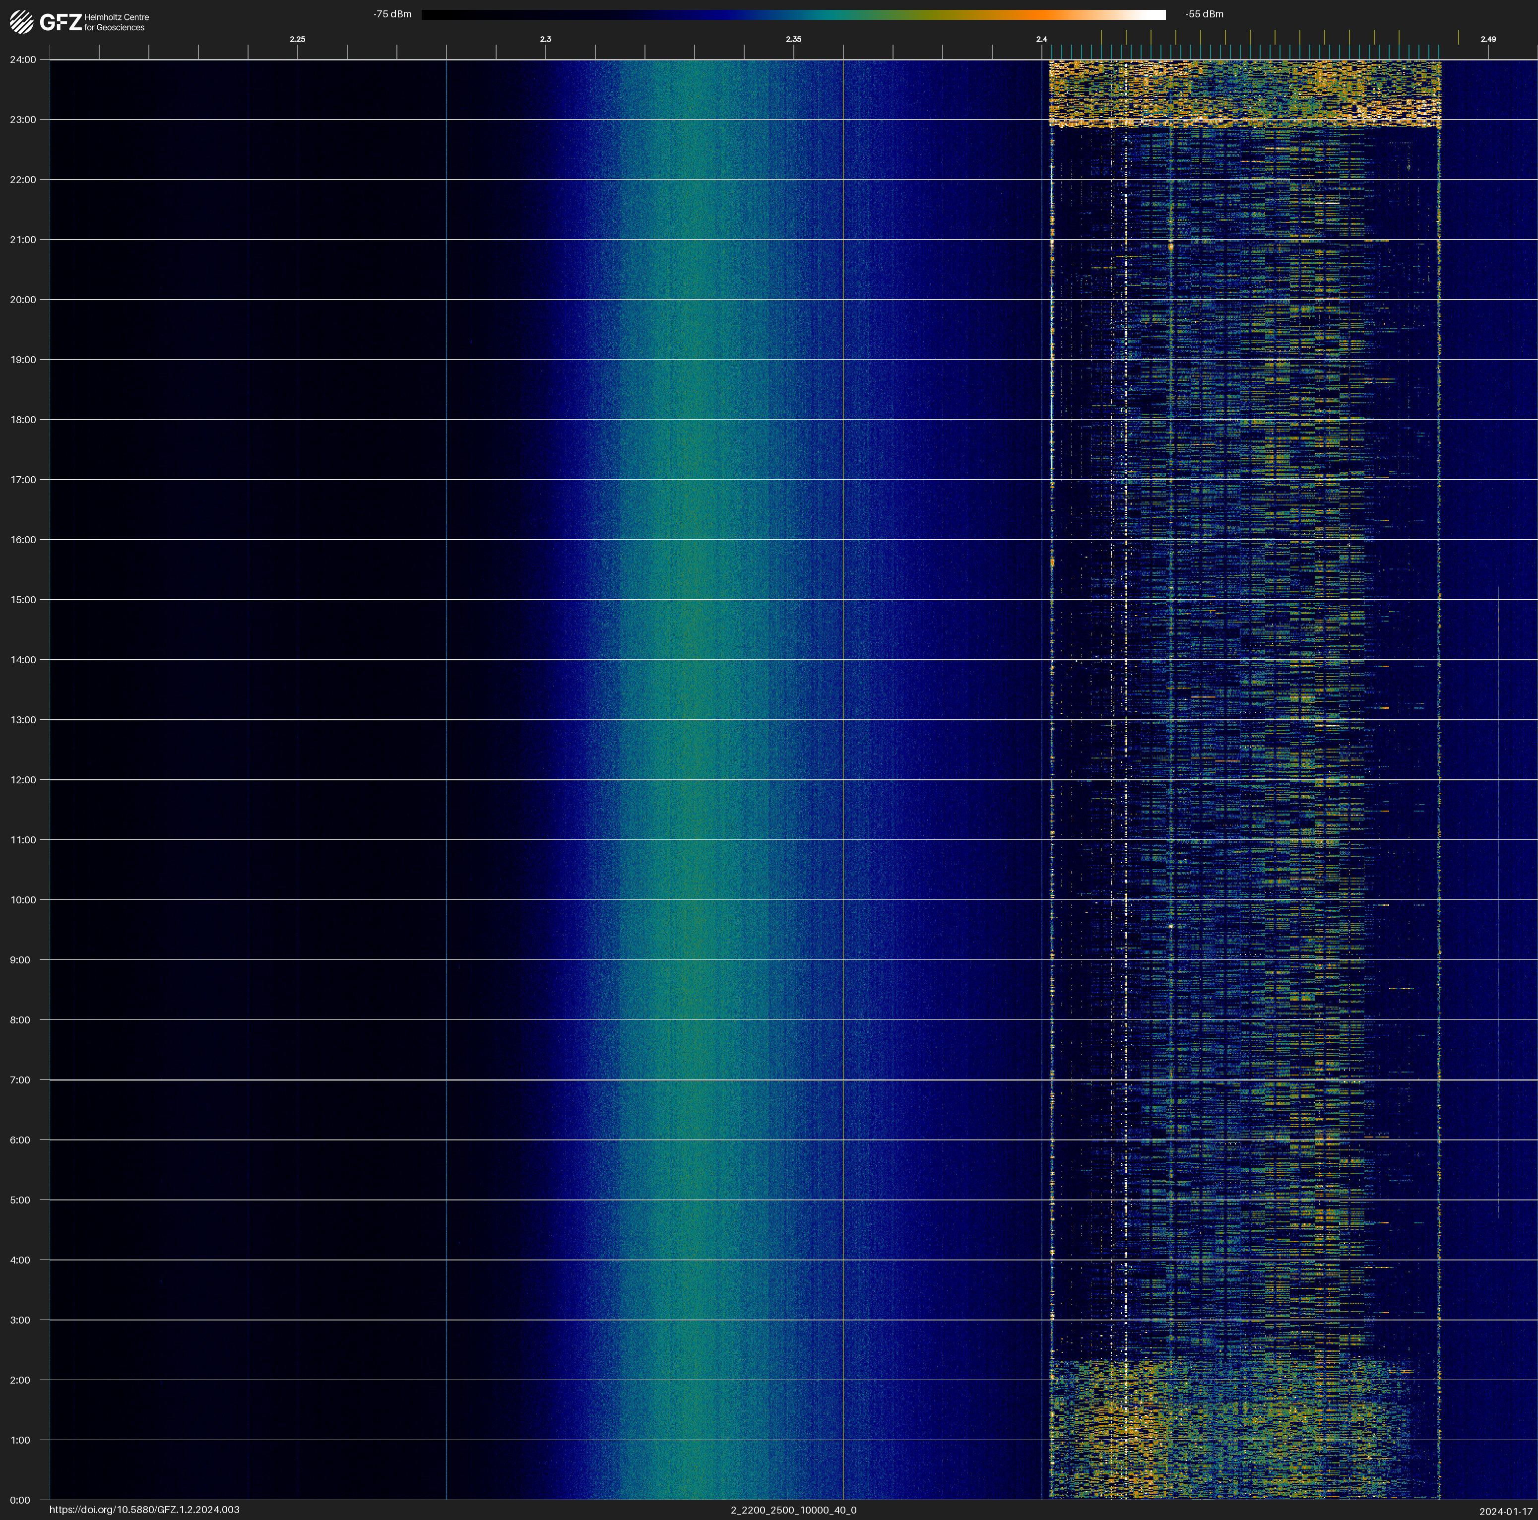Click the 2.25 frequency axis label
This screenshot has height=1520, width=1538.
[297, 39]
